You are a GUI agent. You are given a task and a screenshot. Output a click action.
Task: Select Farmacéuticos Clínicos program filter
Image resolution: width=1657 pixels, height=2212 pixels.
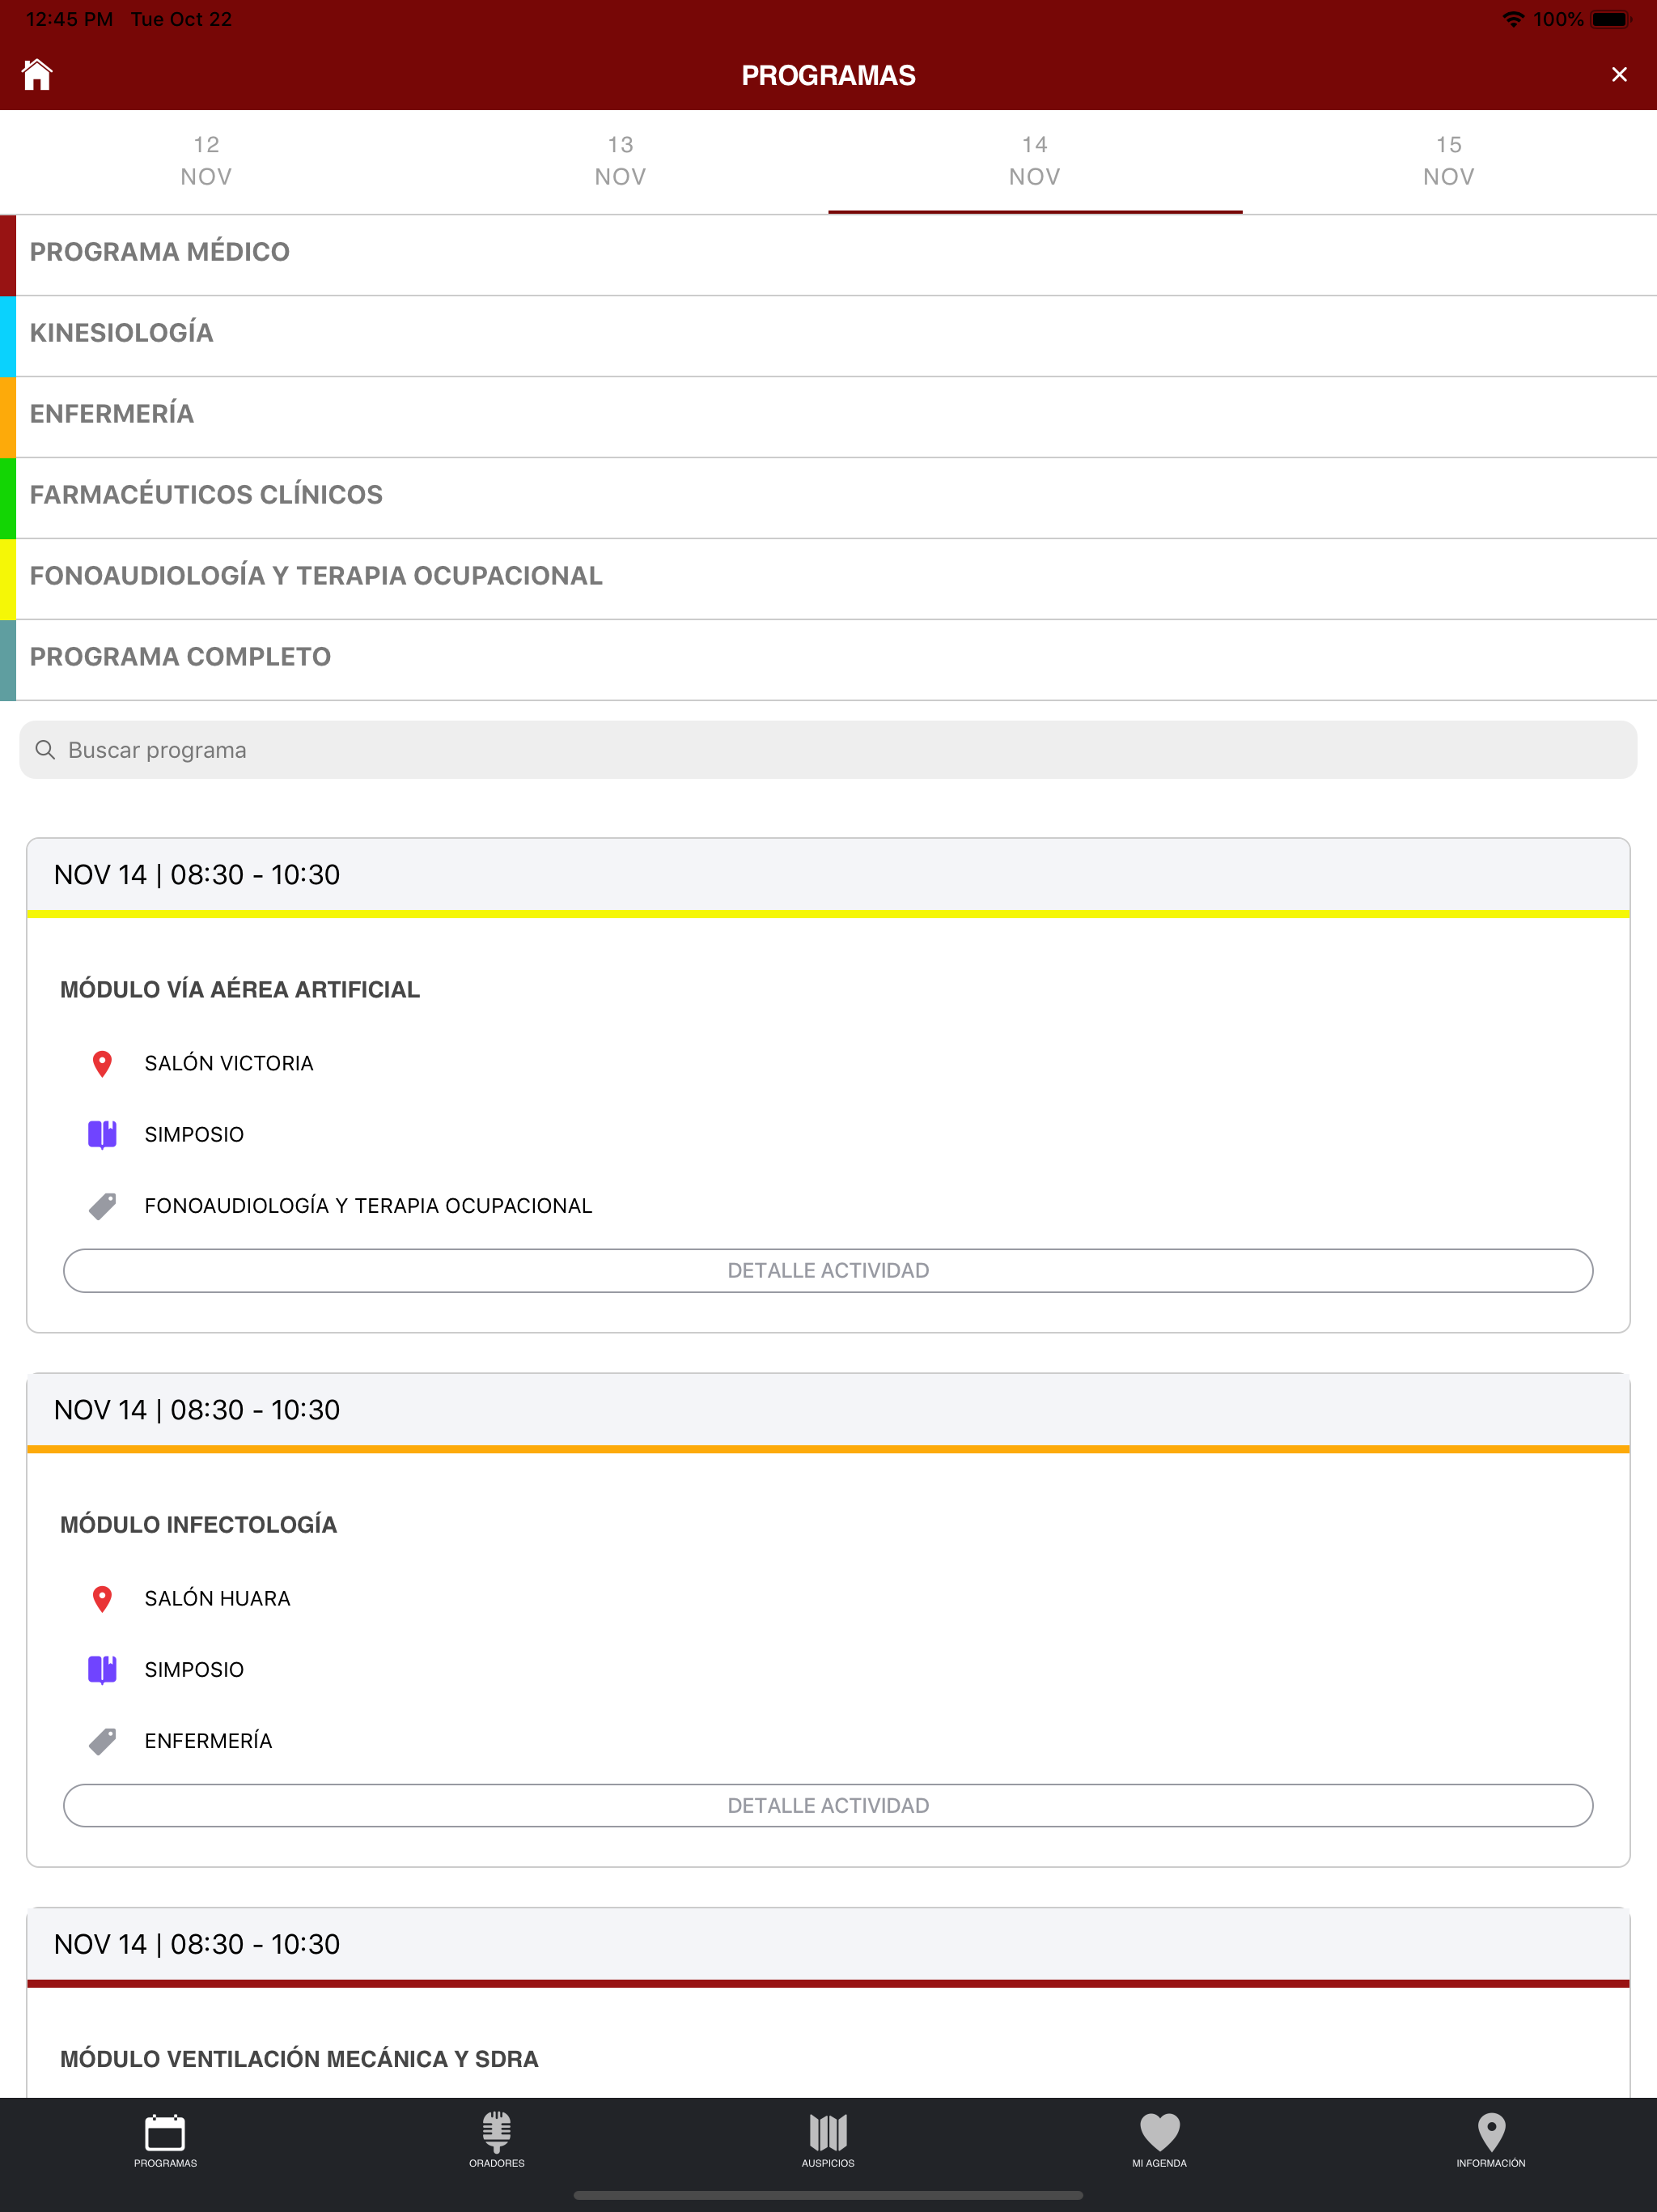click(206, 495)
